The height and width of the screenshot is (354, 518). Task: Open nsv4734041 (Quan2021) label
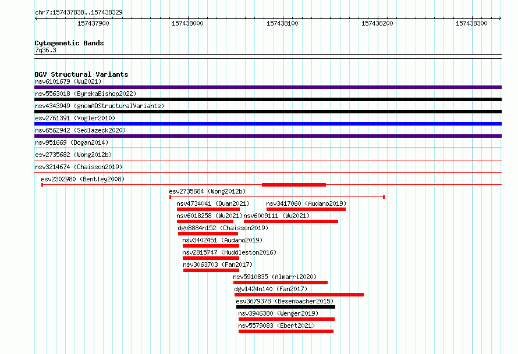(x=213, y=203)
